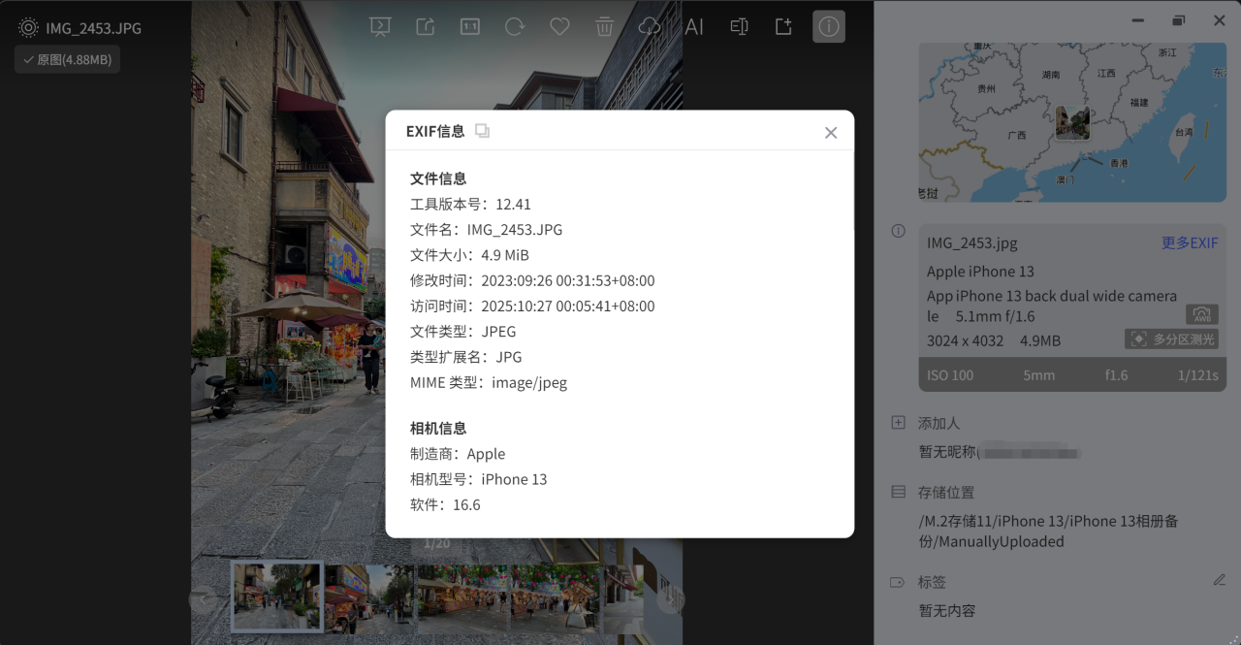Screen dimensions: 1241x645
Task: Edit 标签 with the pencil icon
Action: (x=1220, y=581)
